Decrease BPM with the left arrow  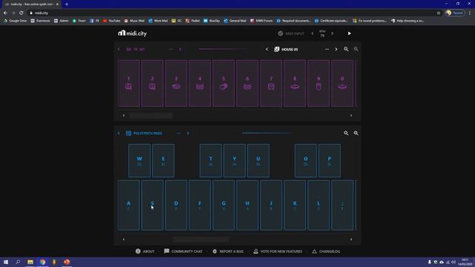point(312,33)
